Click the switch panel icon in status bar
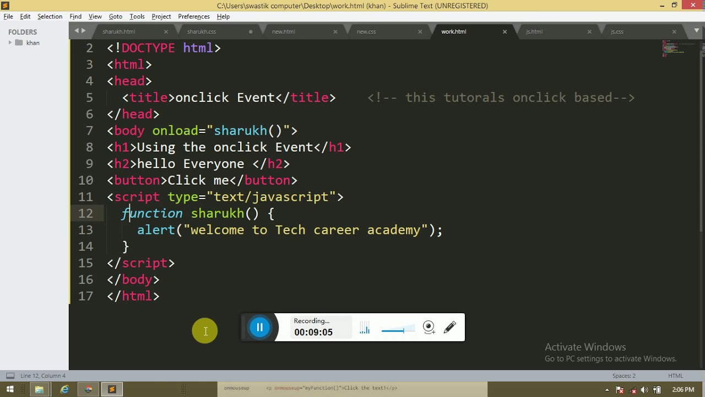The width and height of the screenshot is (705, 397). (x=10, y=375)
